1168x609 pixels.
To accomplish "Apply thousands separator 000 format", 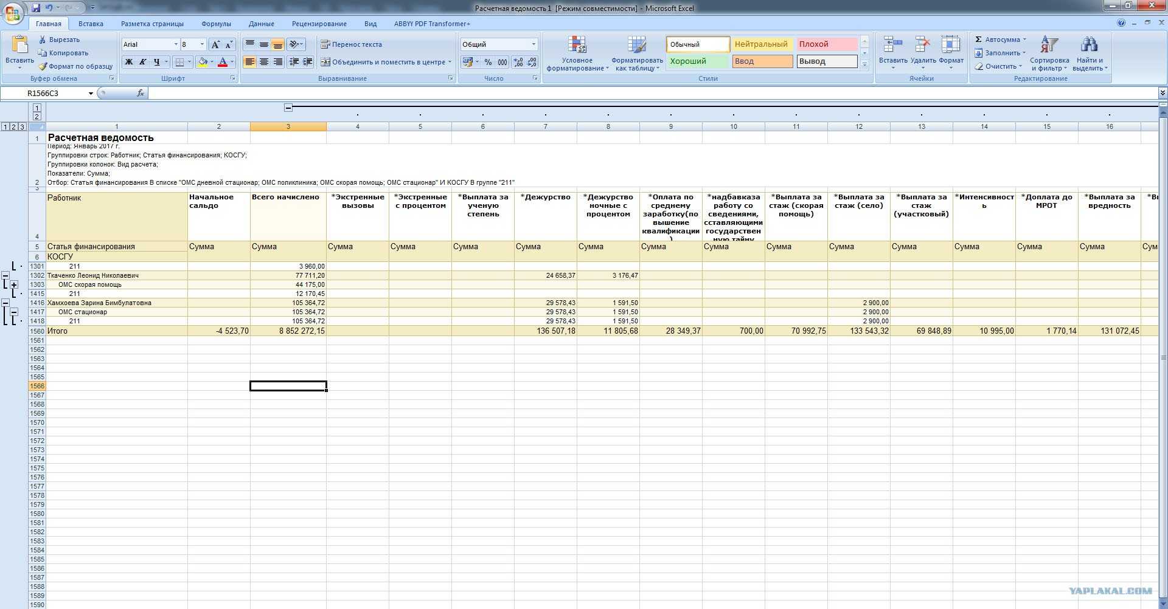I will [502, 62].
